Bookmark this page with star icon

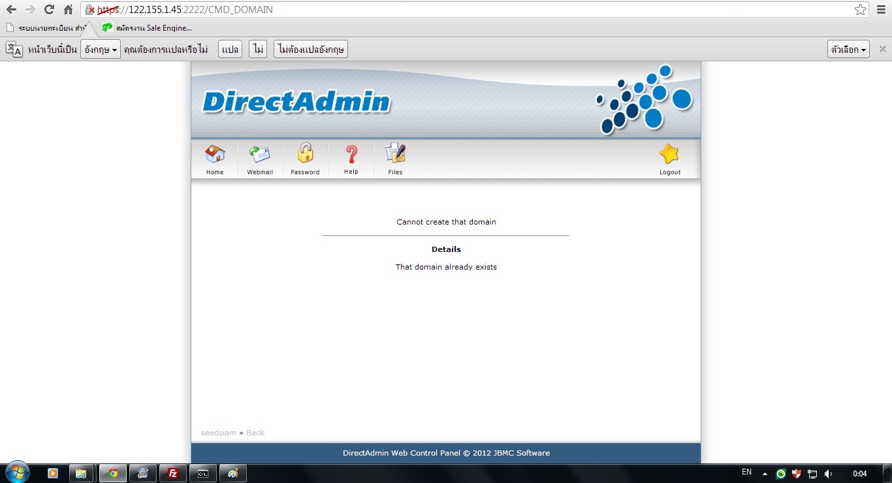pos(860,10)
